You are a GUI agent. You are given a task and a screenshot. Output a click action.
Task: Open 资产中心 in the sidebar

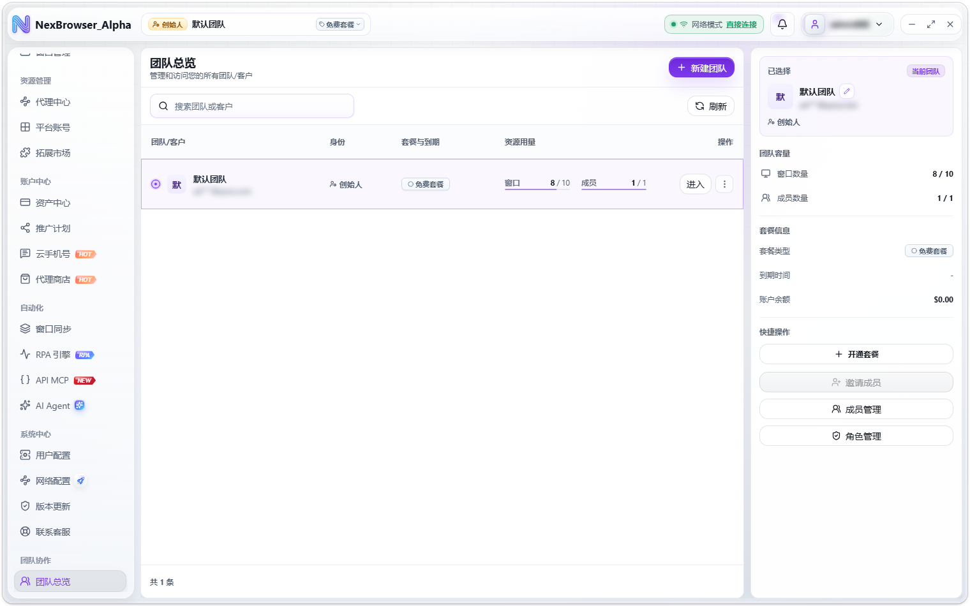pos(70,202)
